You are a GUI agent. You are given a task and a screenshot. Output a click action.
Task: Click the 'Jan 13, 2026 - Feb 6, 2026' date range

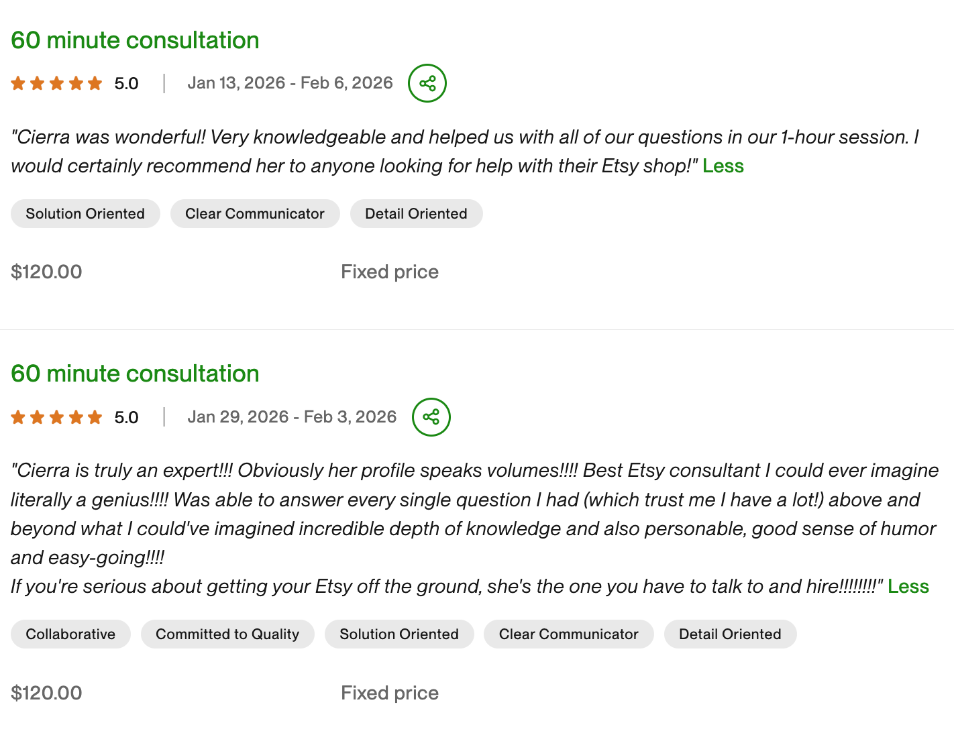point(290,83)
